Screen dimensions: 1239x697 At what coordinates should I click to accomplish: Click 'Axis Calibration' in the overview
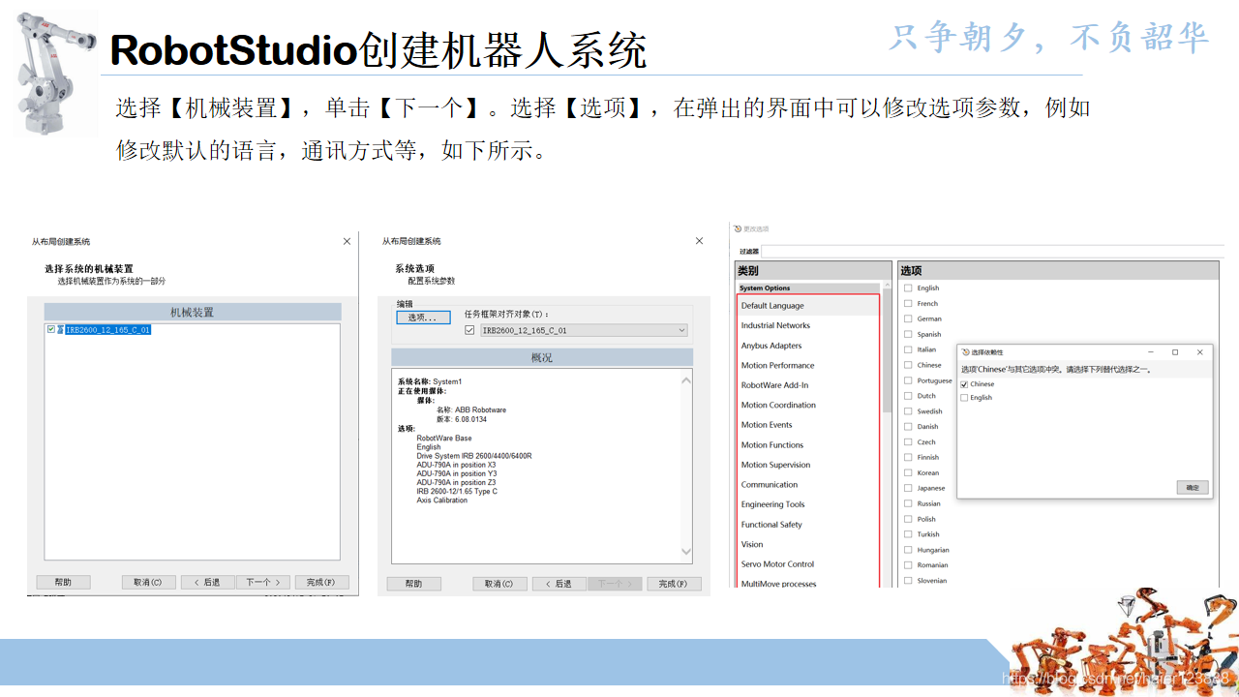pos(442,500)
